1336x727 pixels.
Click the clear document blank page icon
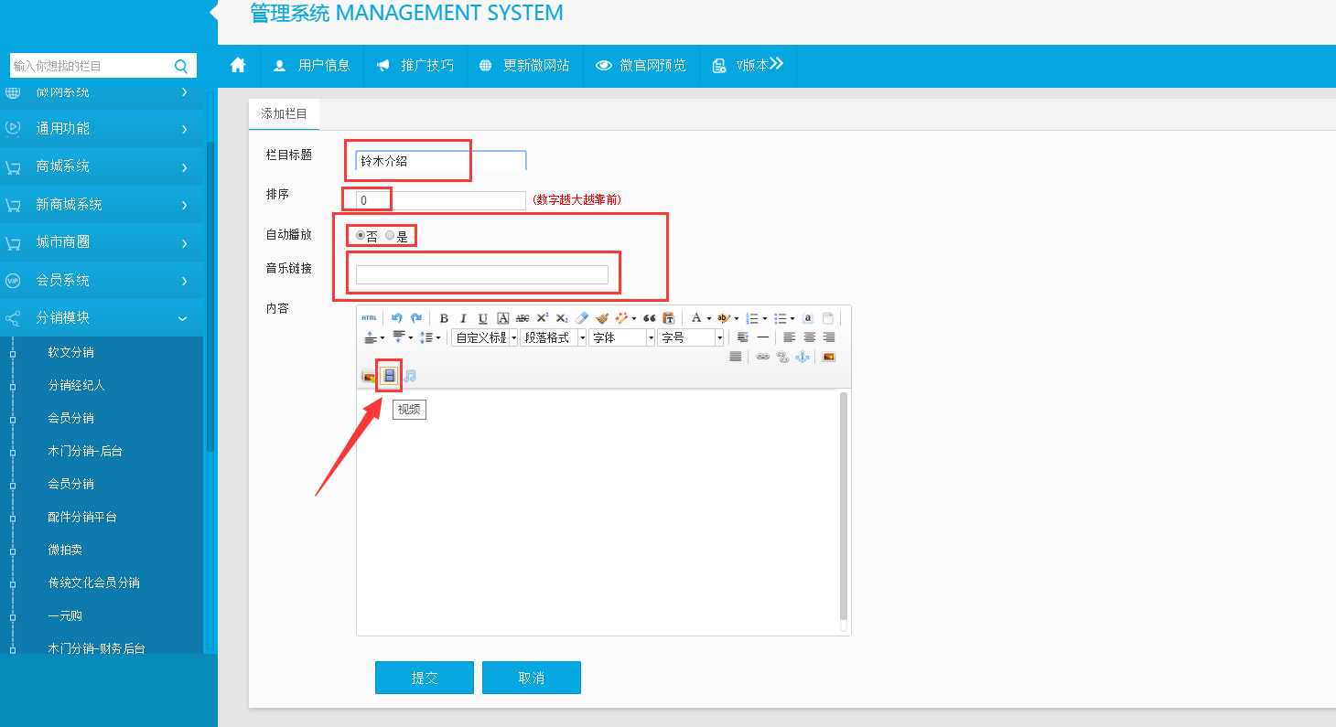827,318
